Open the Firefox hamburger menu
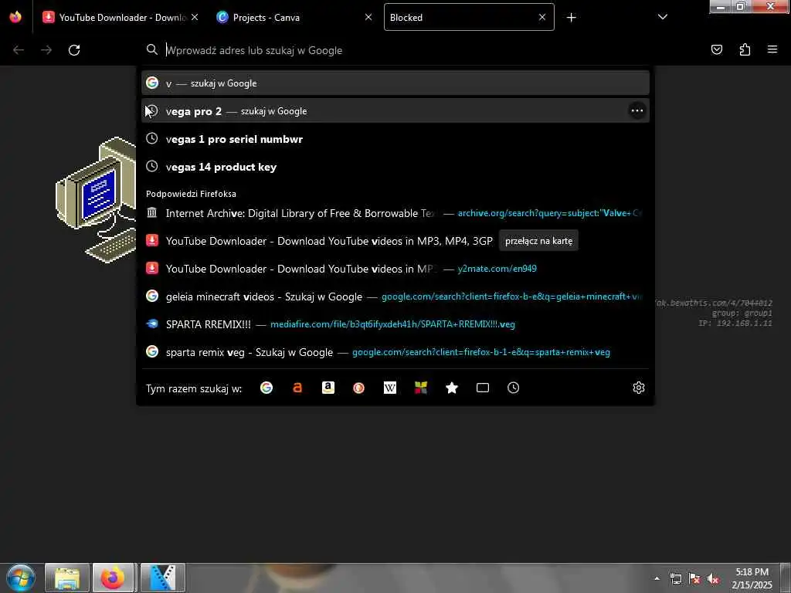The height and width of the screenshot is (593, 791). 772,49
